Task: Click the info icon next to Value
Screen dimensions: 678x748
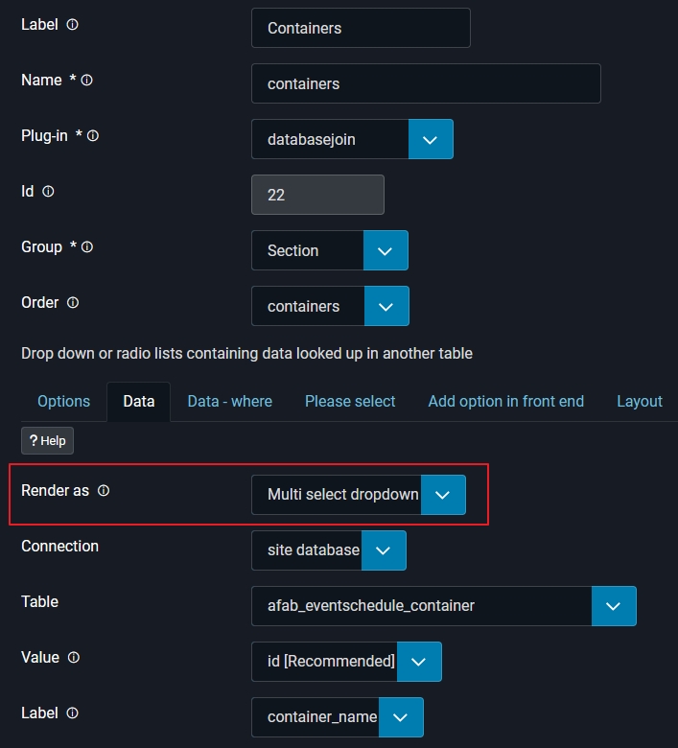Action: (74, 658)
